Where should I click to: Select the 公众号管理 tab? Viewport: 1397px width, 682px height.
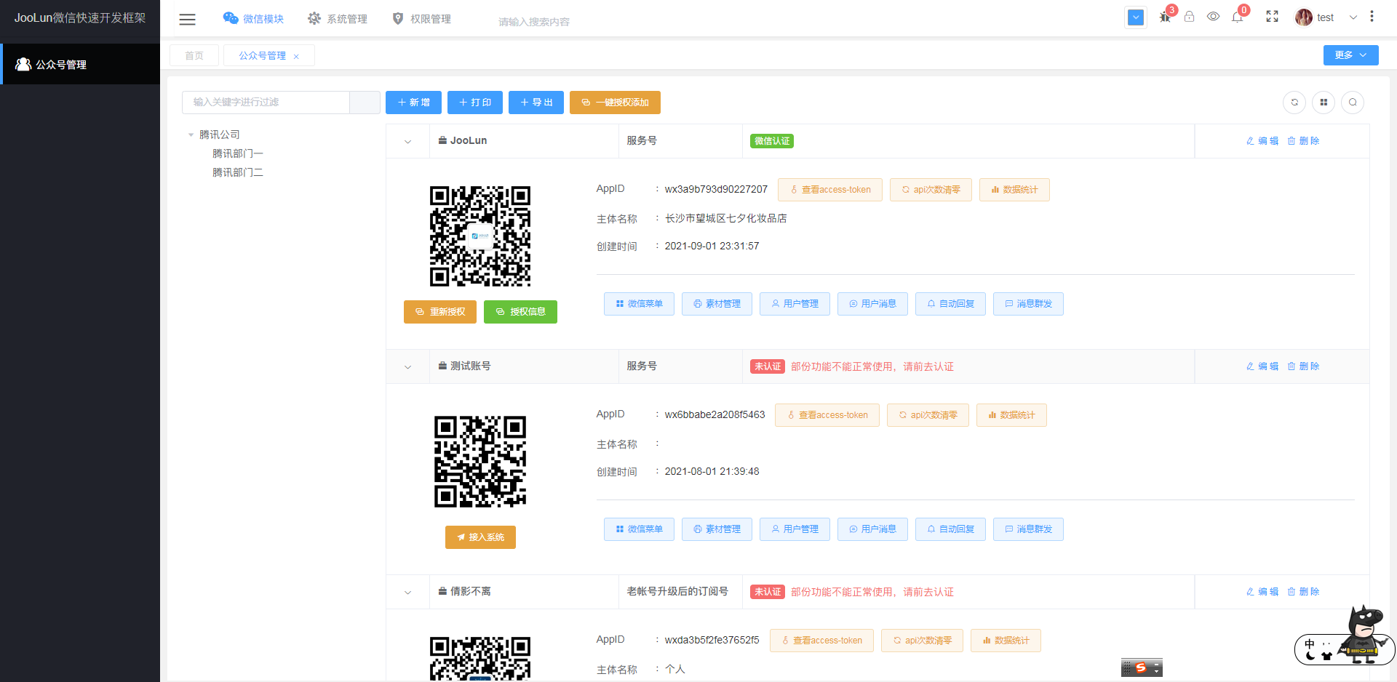pyautogui.click(x=263, y=56)
